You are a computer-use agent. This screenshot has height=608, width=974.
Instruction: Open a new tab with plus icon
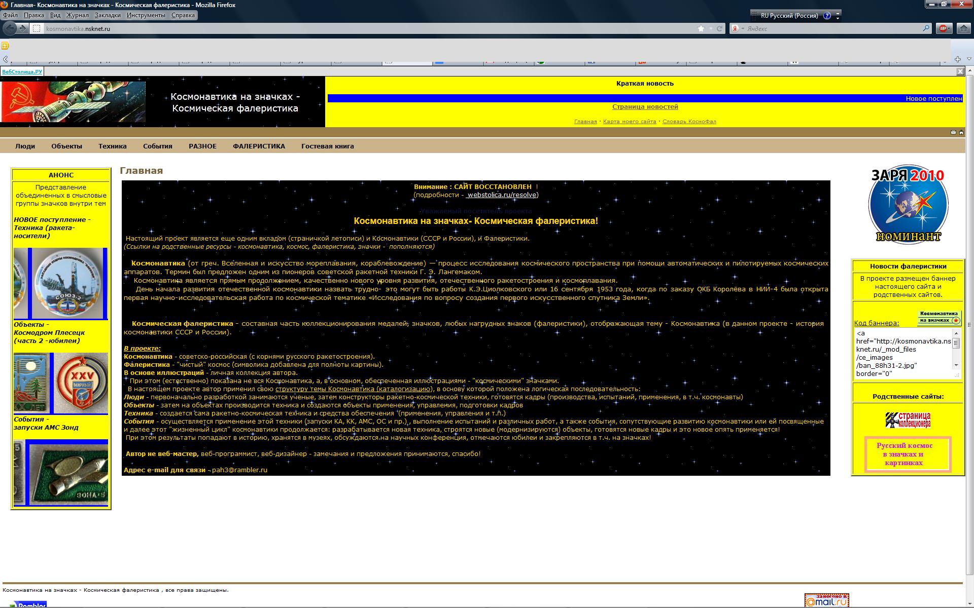[958, 59]
